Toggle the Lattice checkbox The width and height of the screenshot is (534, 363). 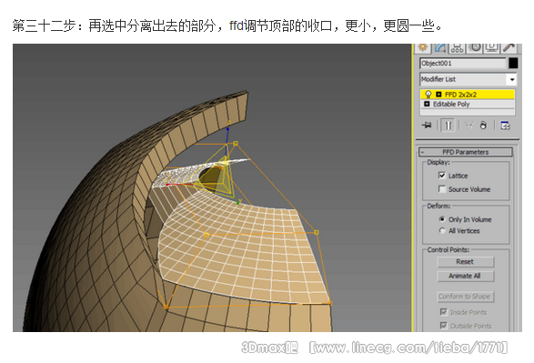pos(442,176)
